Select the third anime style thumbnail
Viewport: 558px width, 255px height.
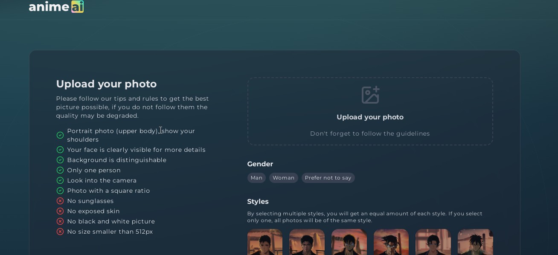[349, 242]
